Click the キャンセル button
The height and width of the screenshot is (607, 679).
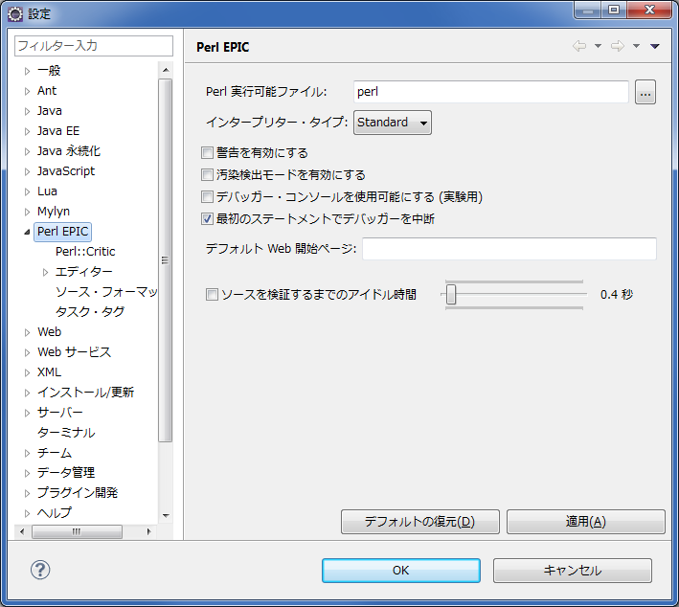click(x=573, y=571)
